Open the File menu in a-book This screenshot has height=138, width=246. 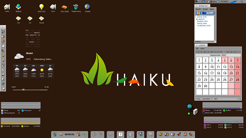point(197,48)
